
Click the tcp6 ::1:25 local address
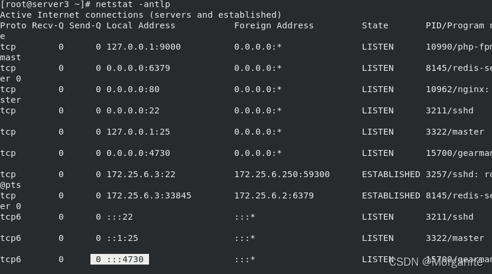[x=122, y=238]
